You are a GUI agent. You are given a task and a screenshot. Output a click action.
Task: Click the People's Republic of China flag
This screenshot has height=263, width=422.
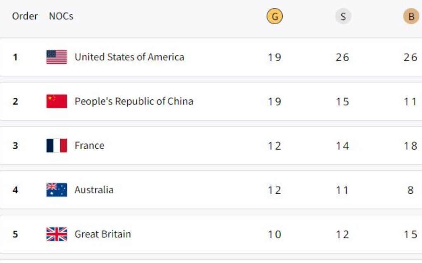56,102
